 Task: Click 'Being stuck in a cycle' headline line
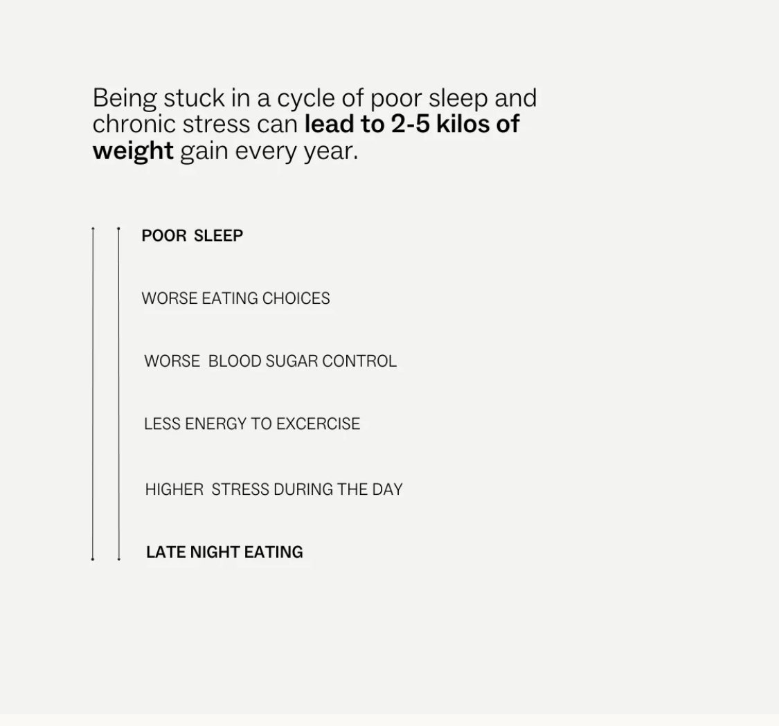pos(314,98)
